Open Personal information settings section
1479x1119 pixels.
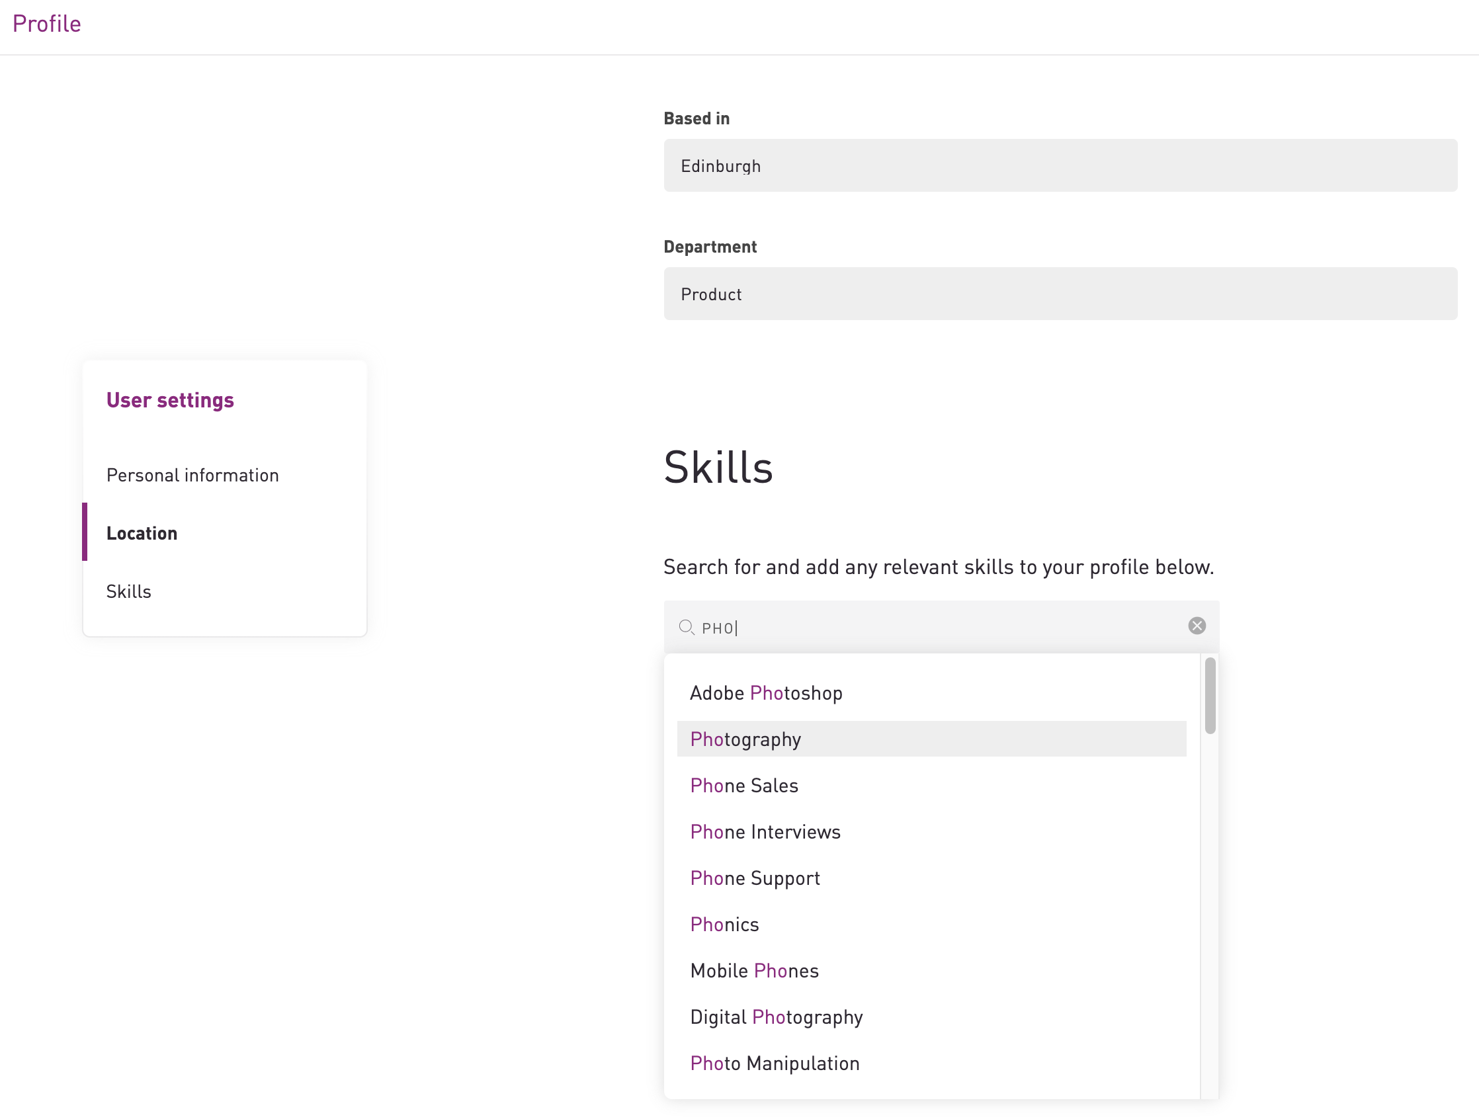tap(192, 476)
